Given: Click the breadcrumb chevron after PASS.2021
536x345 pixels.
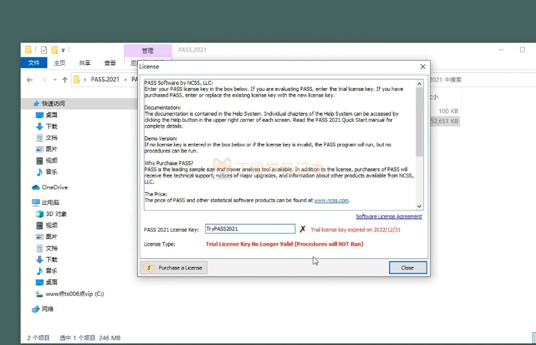Looking at the screenshot, I should click(125, 79).
